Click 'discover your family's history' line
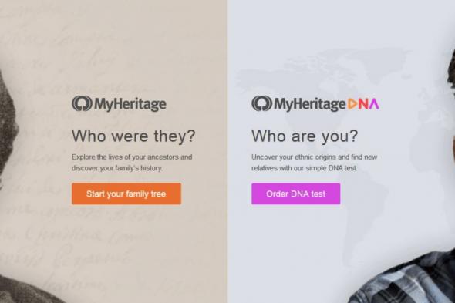 pos(117,168)
